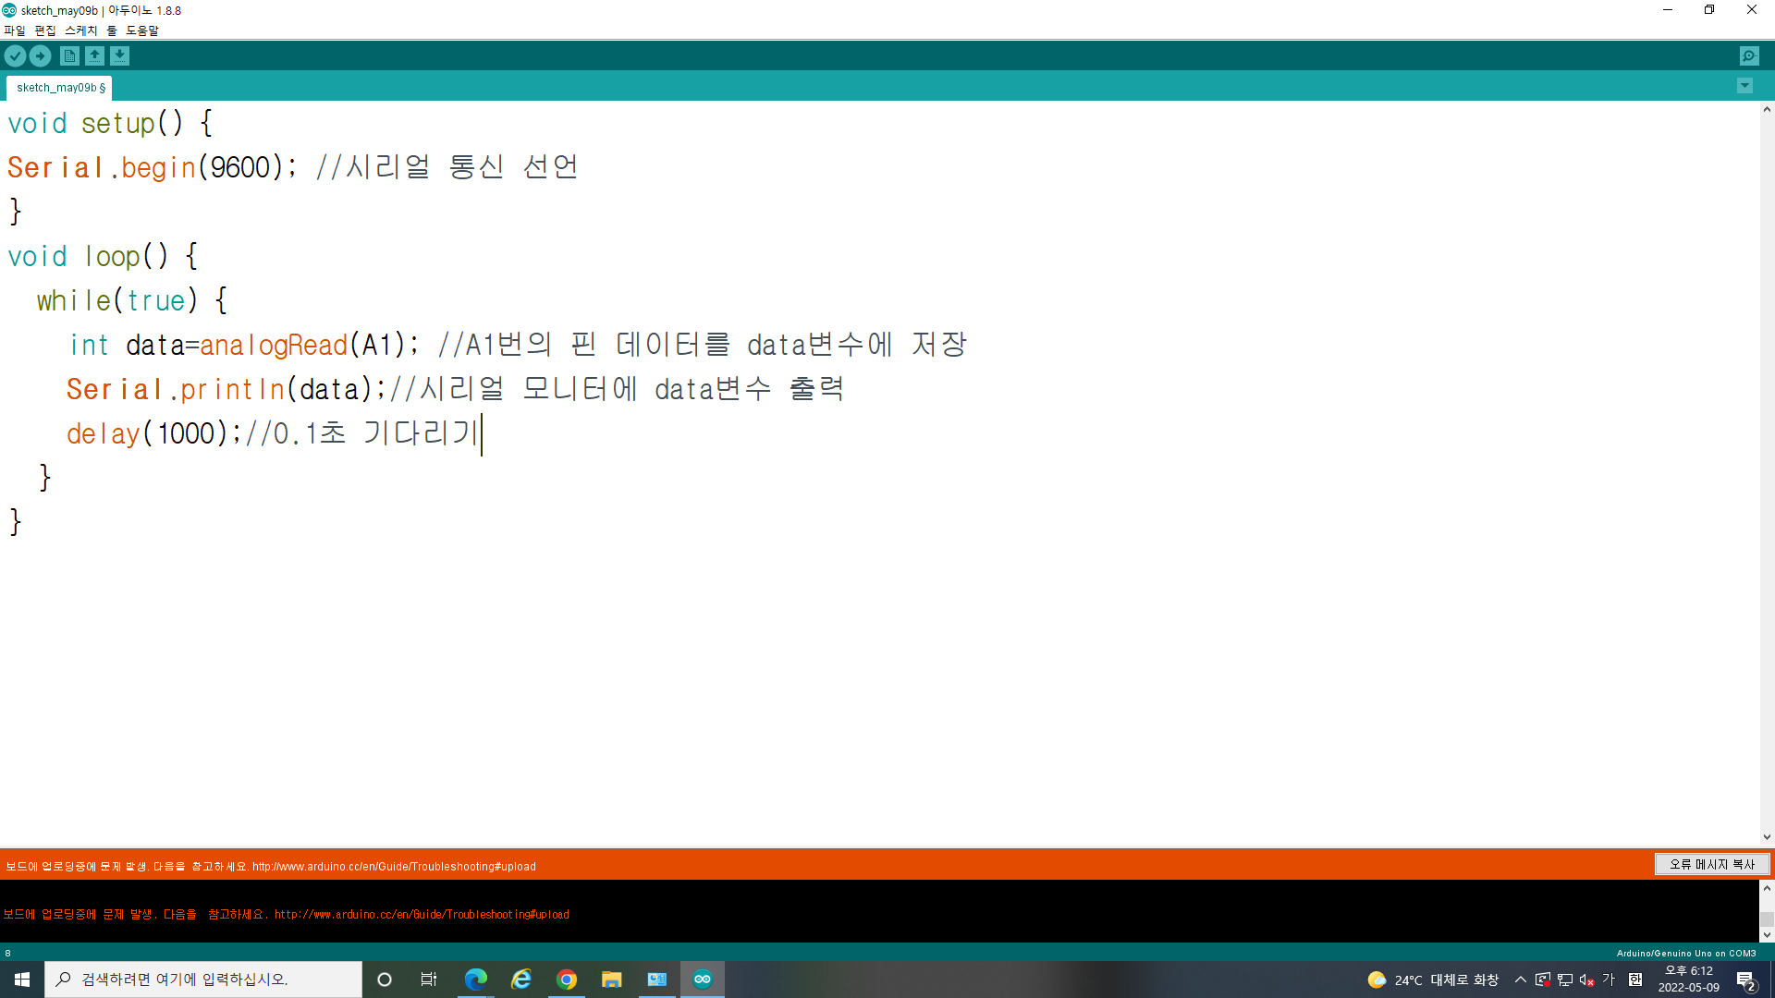Open the notification center icon

pyautogui.click(x=1746, y=980)
